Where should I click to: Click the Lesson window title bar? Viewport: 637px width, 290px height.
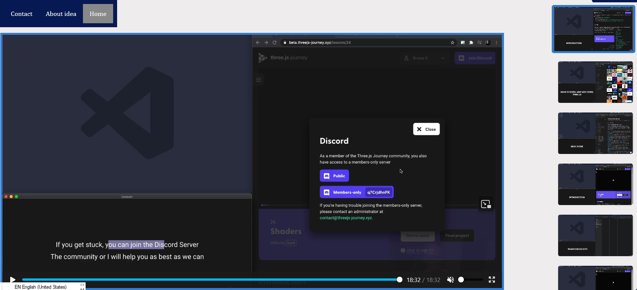coord(127,197)
